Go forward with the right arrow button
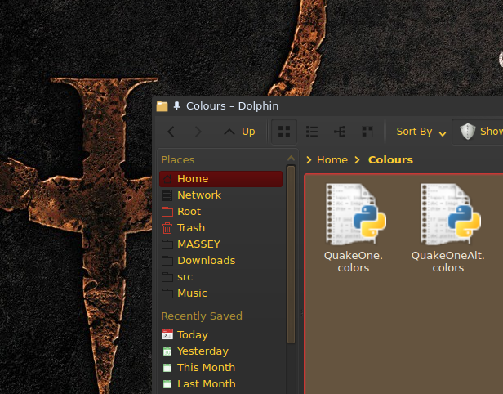503x394 pixels. (198, 132)
